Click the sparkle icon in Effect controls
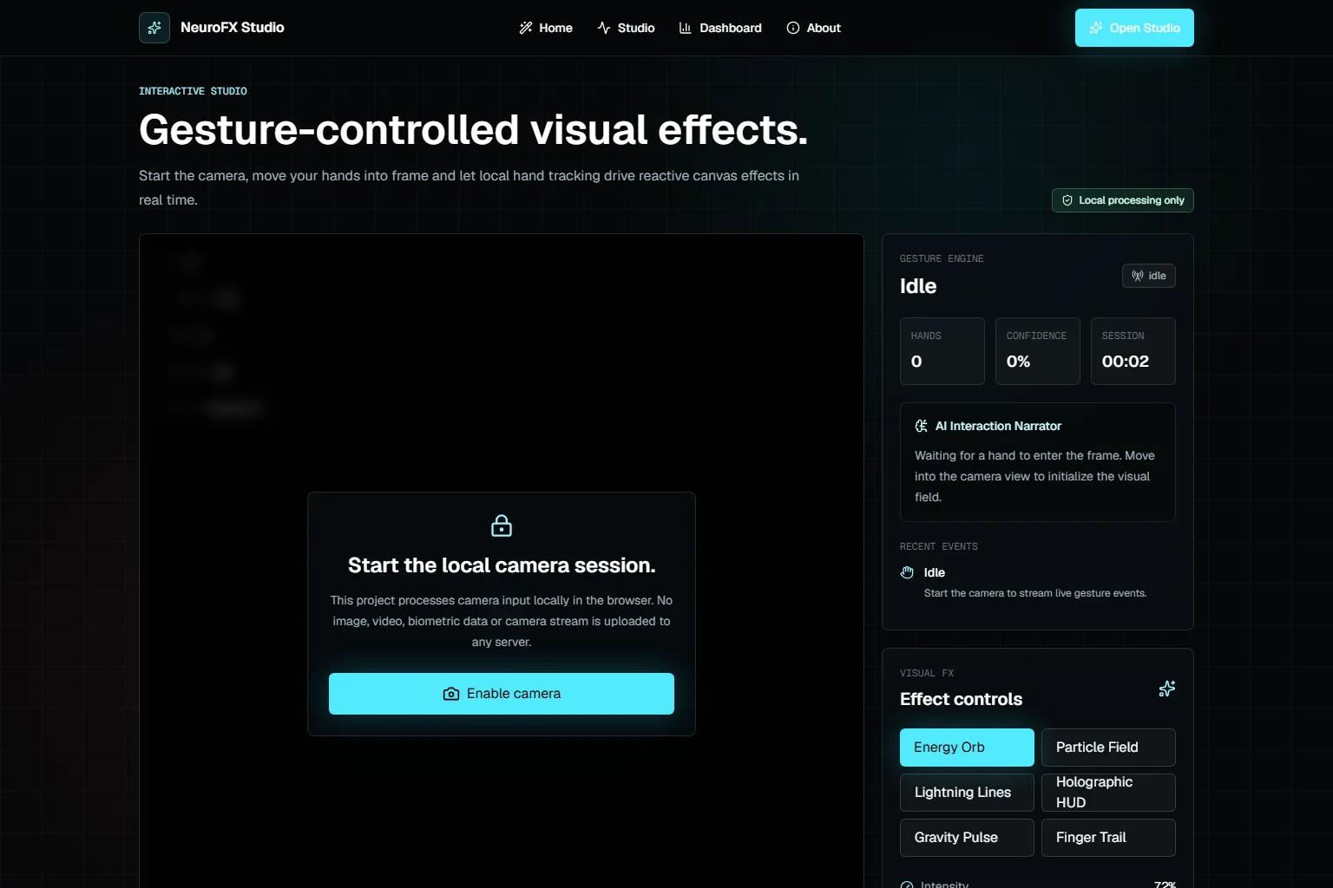The image size is (1333, 888). [1167, 689]
